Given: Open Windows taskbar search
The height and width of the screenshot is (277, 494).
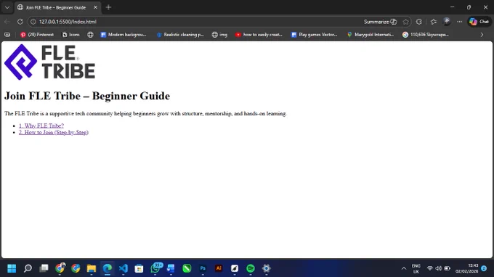Looking at the screenshot, I should click(28, 268).
